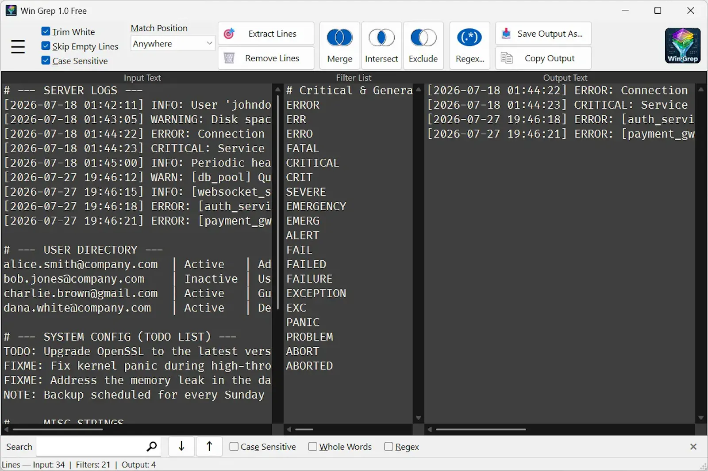
Task: Enable Case Sensitive in search bar
Action: (x=234, y=447)
